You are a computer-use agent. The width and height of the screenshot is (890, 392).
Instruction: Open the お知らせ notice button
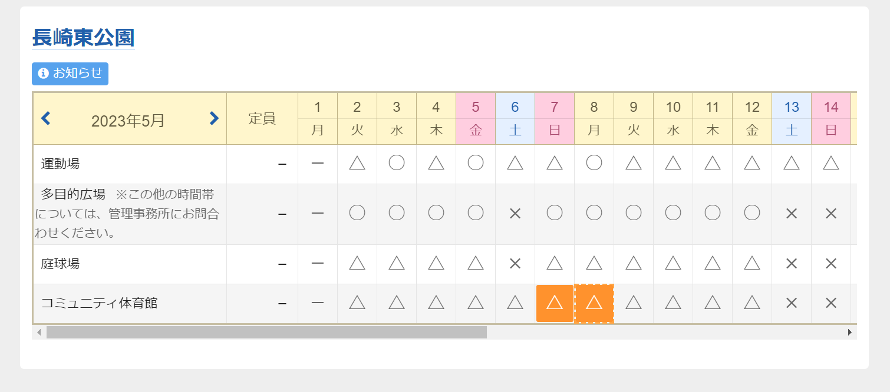point(70,74)
